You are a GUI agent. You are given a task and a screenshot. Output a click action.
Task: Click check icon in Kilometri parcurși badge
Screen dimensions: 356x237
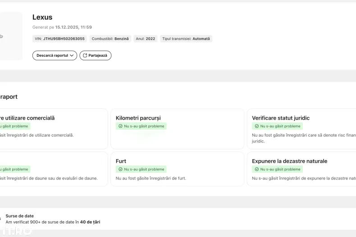[x=120, y=126]
